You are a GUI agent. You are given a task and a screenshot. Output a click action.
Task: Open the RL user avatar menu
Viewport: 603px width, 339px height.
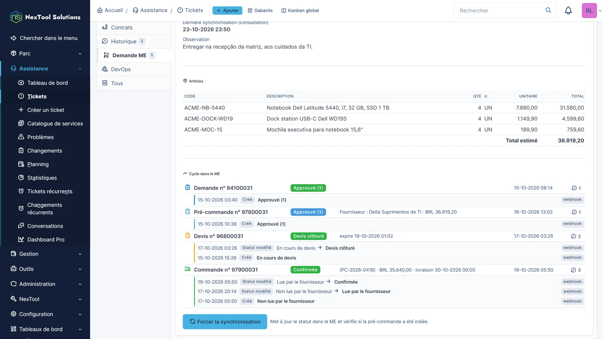(589, 11)
